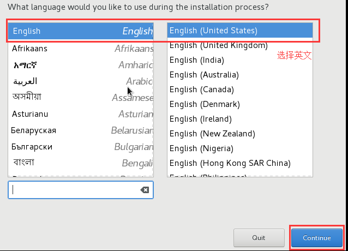Select the Assamese language entry
This screenshot has width=348, height=251.
pyautogui.click(x=81, y=97)
